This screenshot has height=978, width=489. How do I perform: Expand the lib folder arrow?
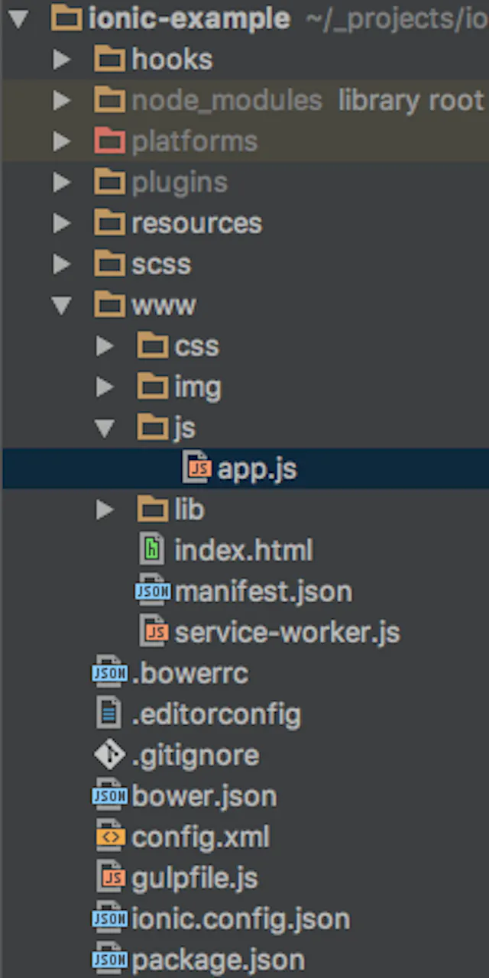tap(105, 509)
